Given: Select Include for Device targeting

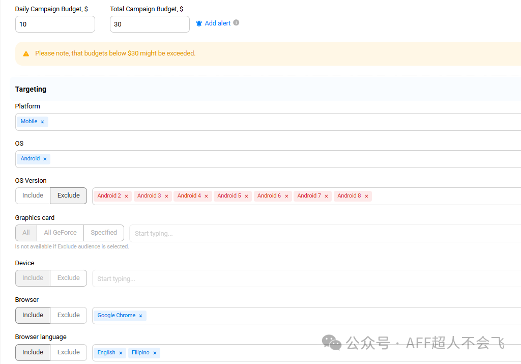Looking at the screenshot, I should (33, 278).
